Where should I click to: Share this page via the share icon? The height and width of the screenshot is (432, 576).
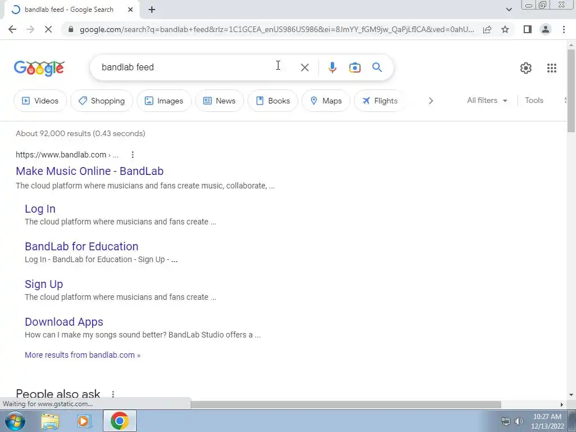[487, 29]
